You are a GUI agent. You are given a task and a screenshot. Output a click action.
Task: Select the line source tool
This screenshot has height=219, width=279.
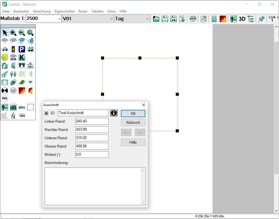pos(13,41)
